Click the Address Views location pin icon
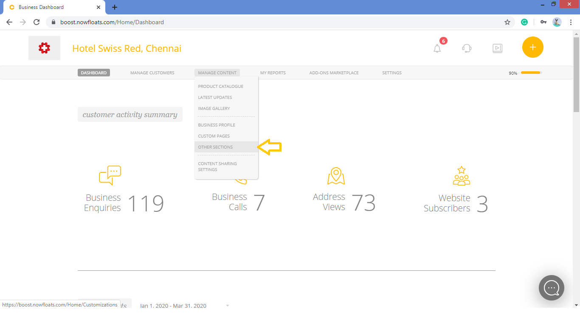Screen dimensions: 580x326 tap(336, 175)
